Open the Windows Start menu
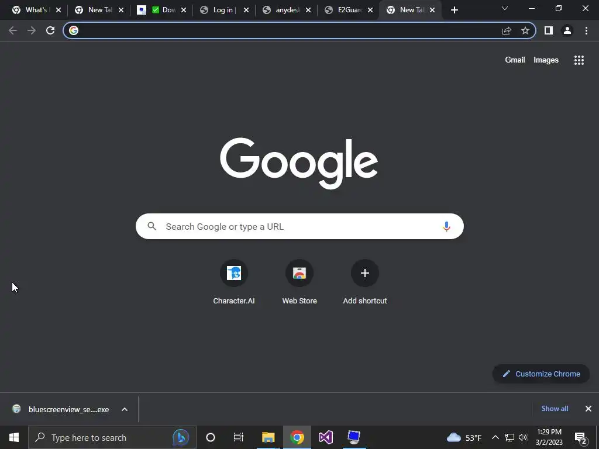Image resolution: width=599 pixels, height=449 pixels. tap(14, 437)
